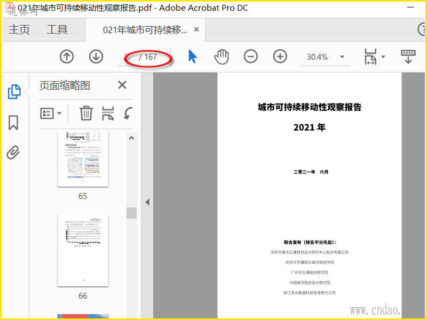427x320 pixels.
Task: Click the thumbnail scrollbar up arrow
Action: [x=131, y=138]
